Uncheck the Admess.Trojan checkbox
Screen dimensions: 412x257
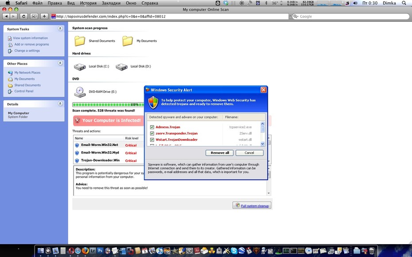[x=152, y=127]
